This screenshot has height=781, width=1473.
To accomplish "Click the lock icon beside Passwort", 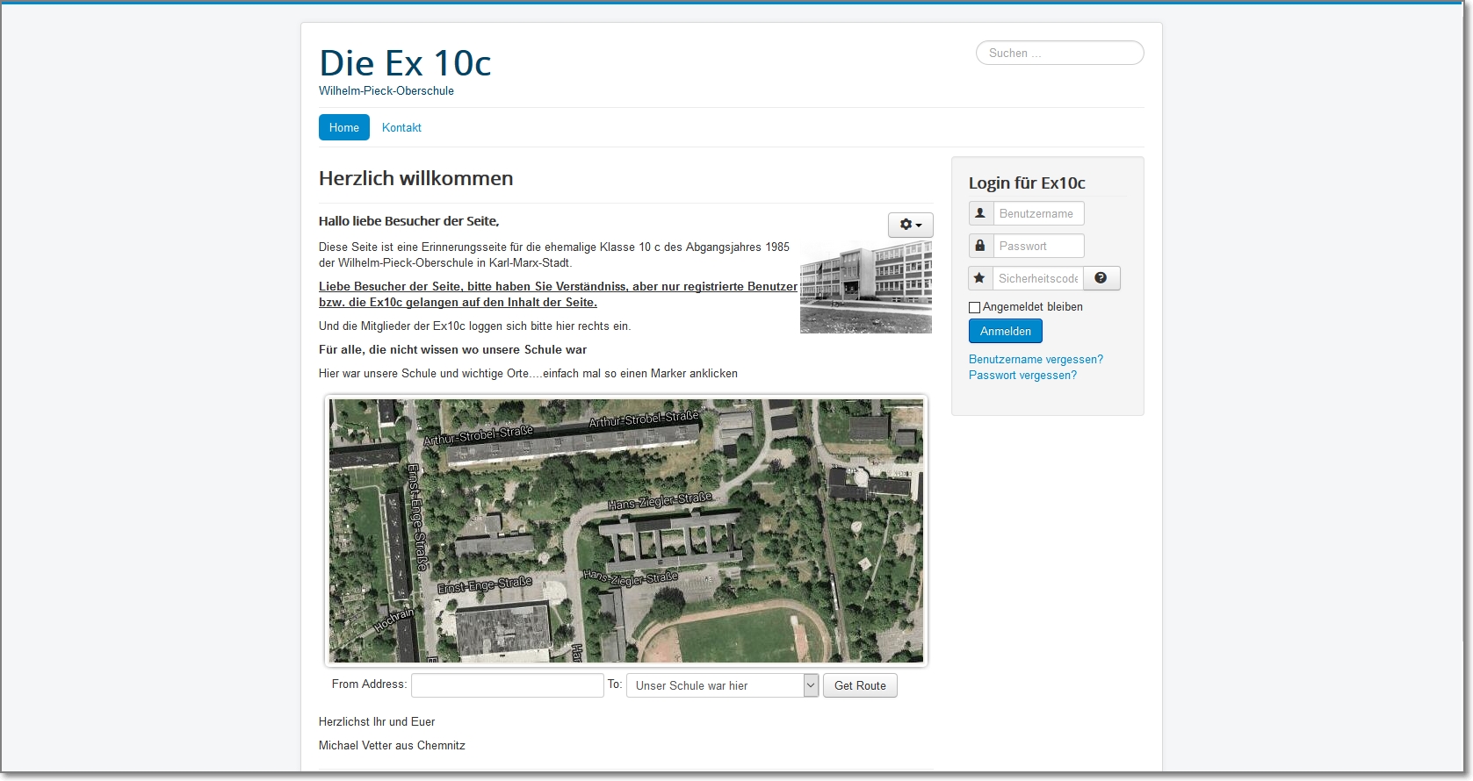I will 980,246.
